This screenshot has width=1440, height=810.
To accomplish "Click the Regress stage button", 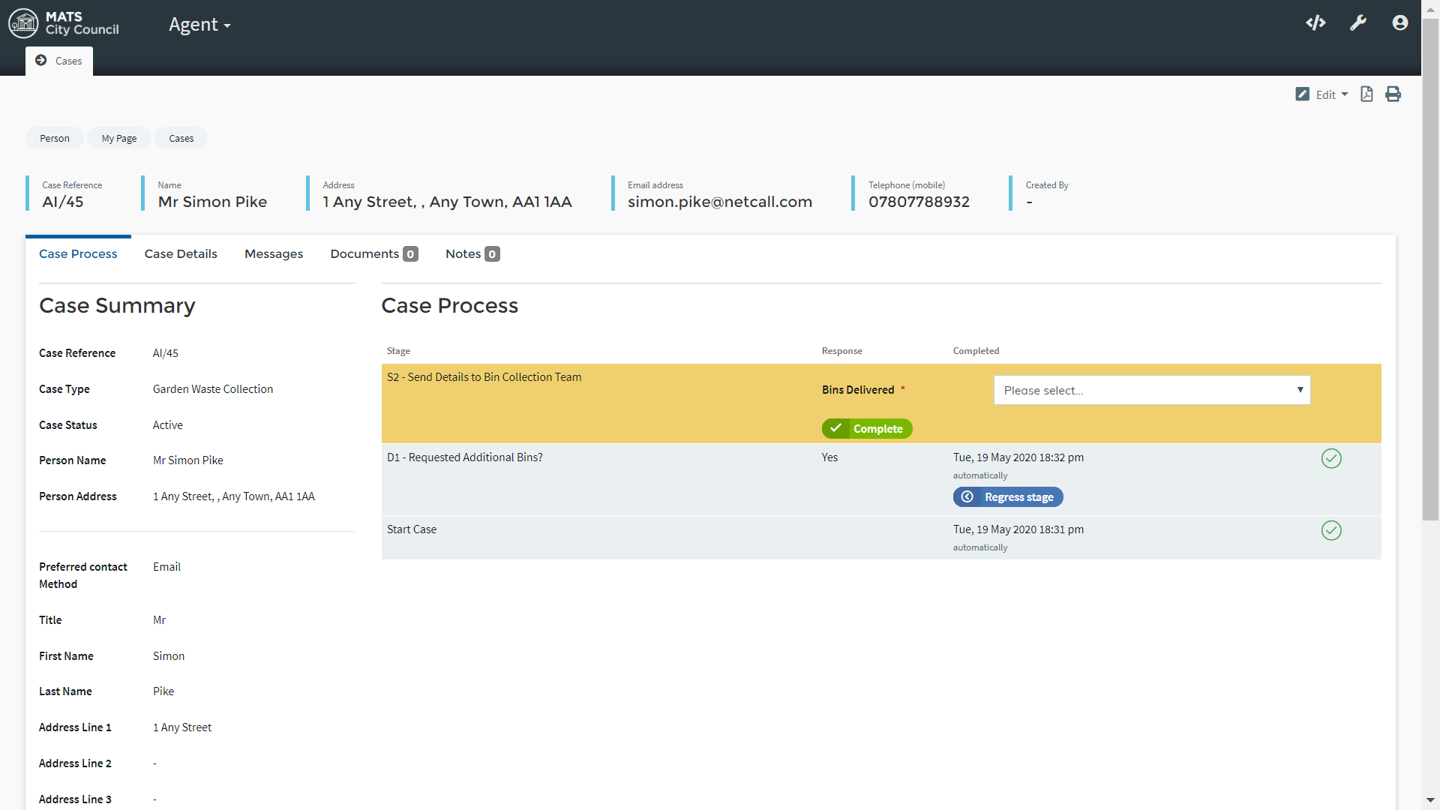I will pos(1008,497).
